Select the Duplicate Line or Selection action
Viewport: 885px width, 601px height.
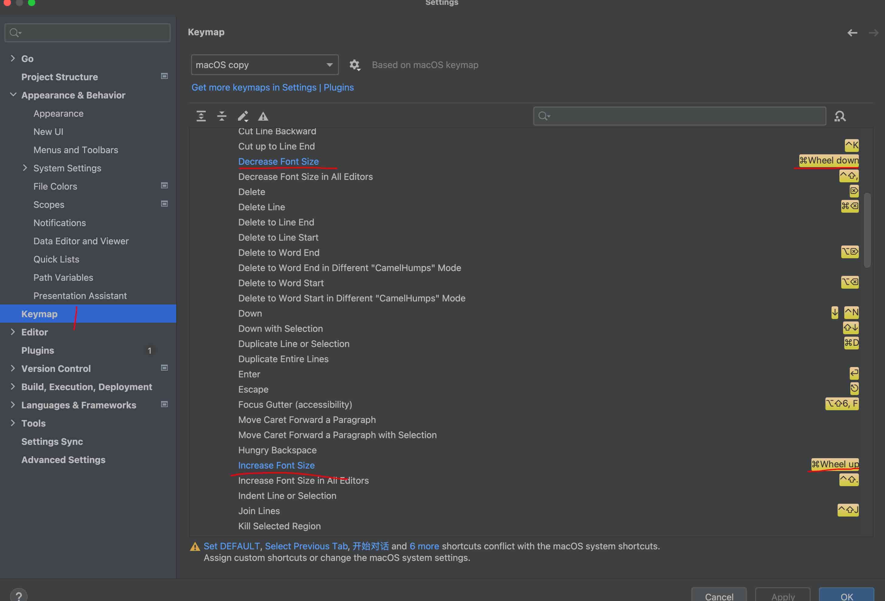coord(294,344)
